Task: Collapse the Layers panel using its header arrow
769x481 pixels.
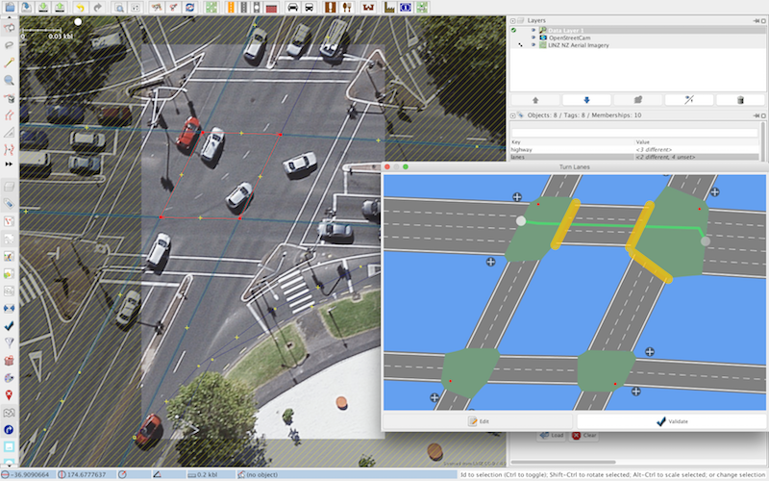Action: [512, 20]
